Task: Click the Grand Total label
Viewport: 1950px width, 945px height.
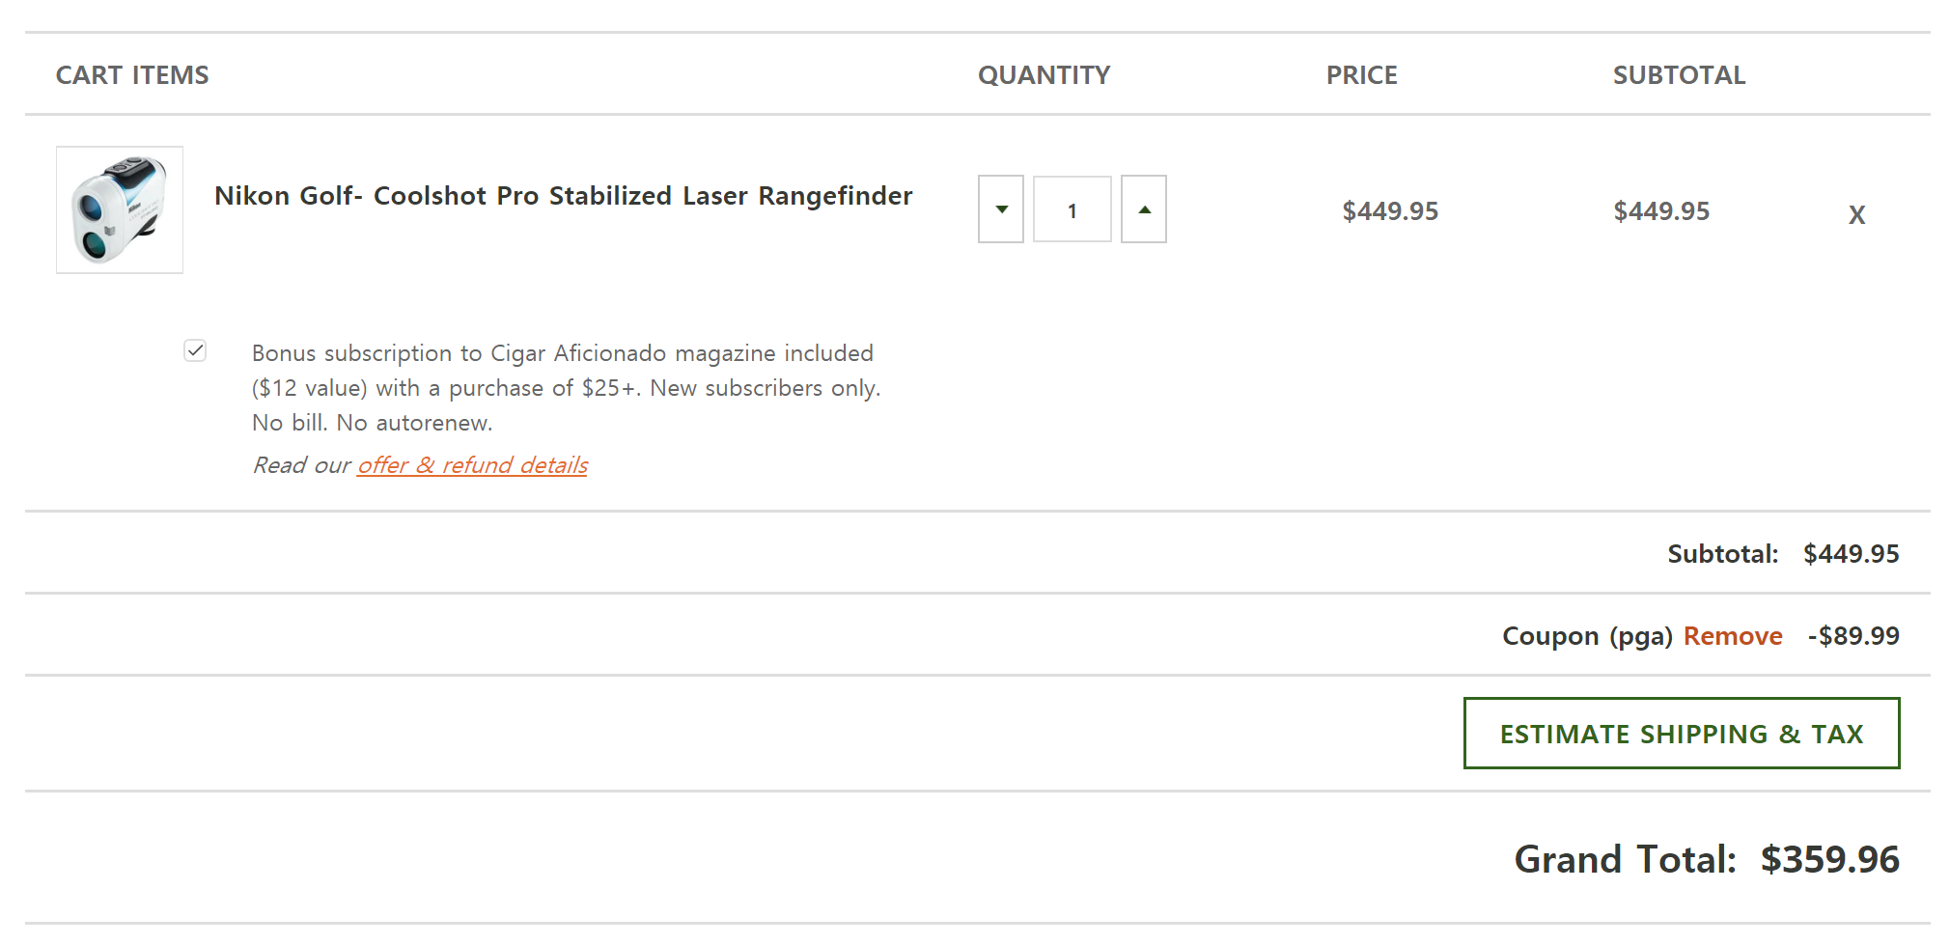Action: tap(1625, 859)
